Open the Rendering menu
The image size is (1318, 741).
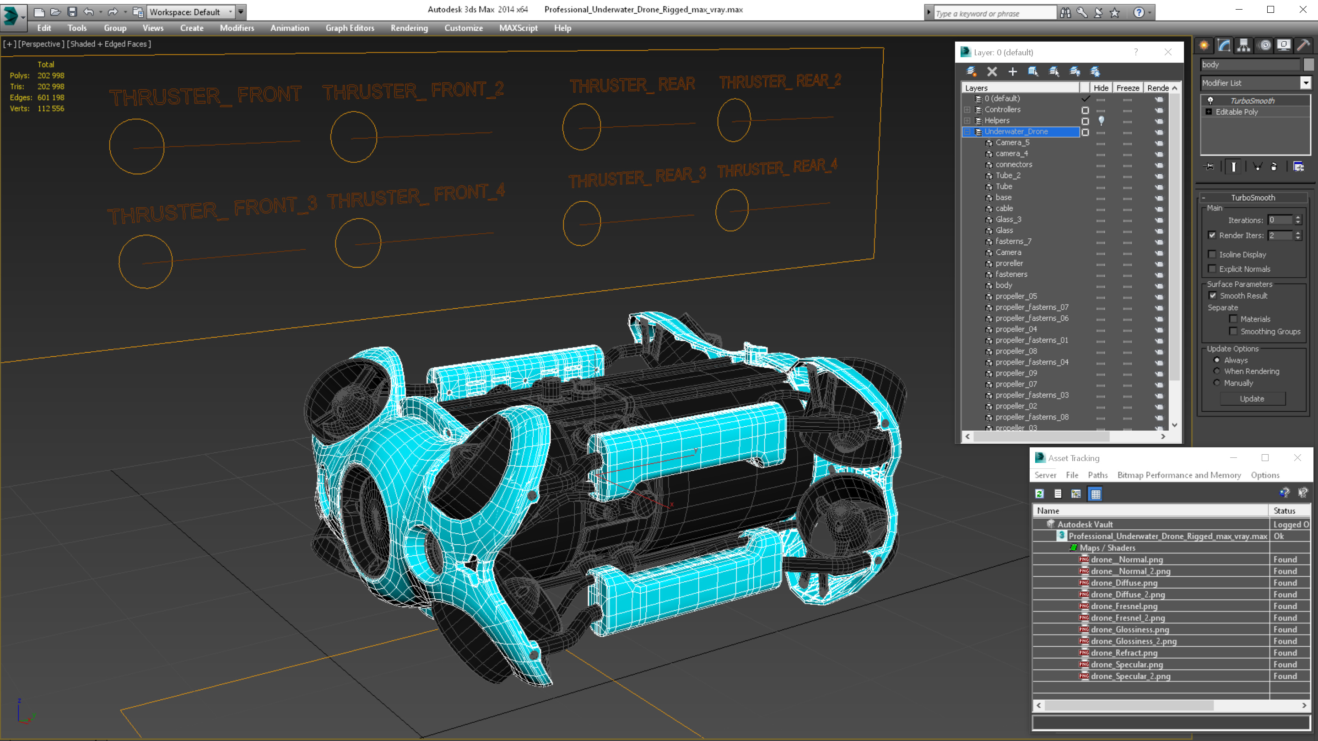coord(409,28)
